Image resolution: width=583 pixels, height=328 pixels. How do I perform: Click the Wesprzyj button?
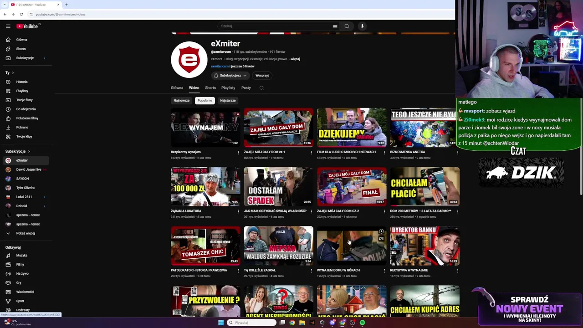262,76
